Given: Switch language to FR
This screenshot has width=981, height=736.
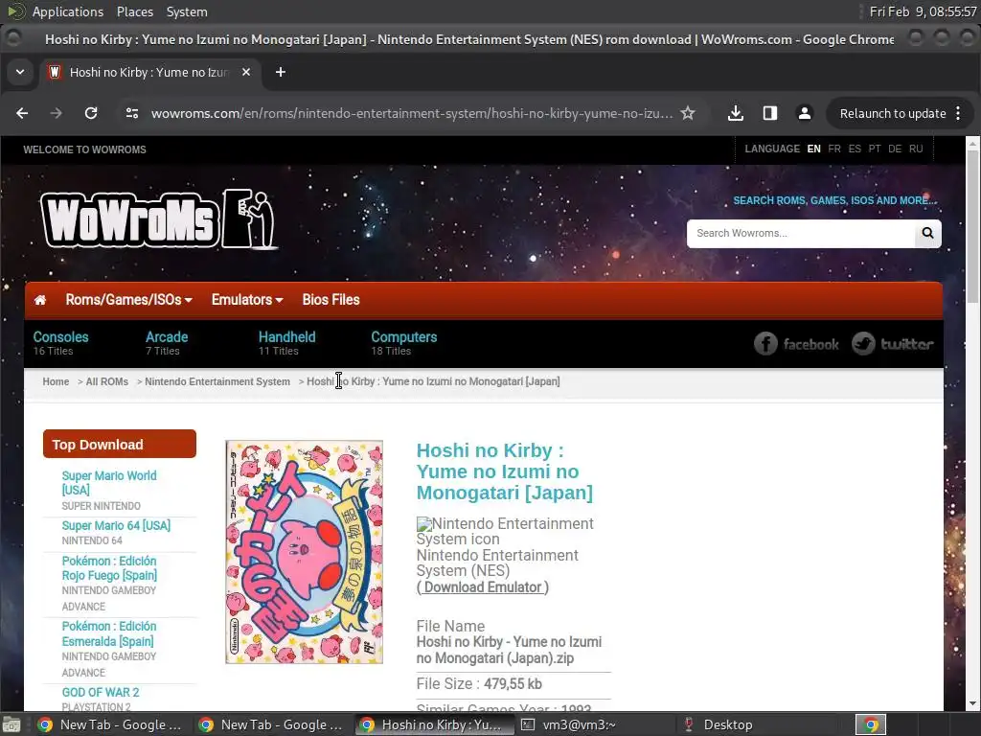Looking at the screenshot, I should [x=834, y=149].
